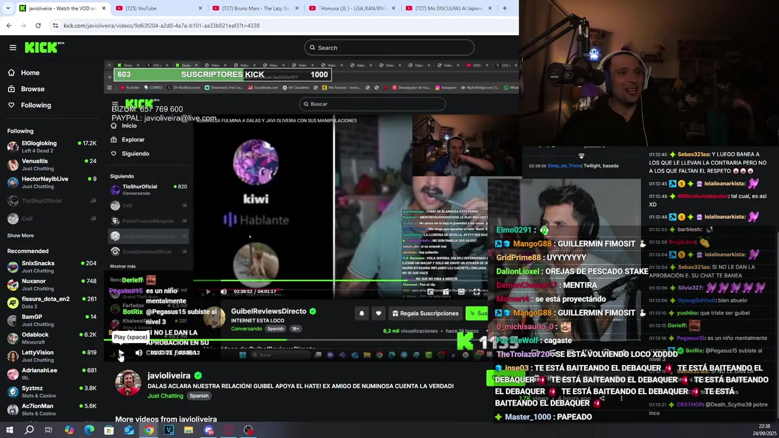Open BamGP recommended channel

(x=52, y=320)
